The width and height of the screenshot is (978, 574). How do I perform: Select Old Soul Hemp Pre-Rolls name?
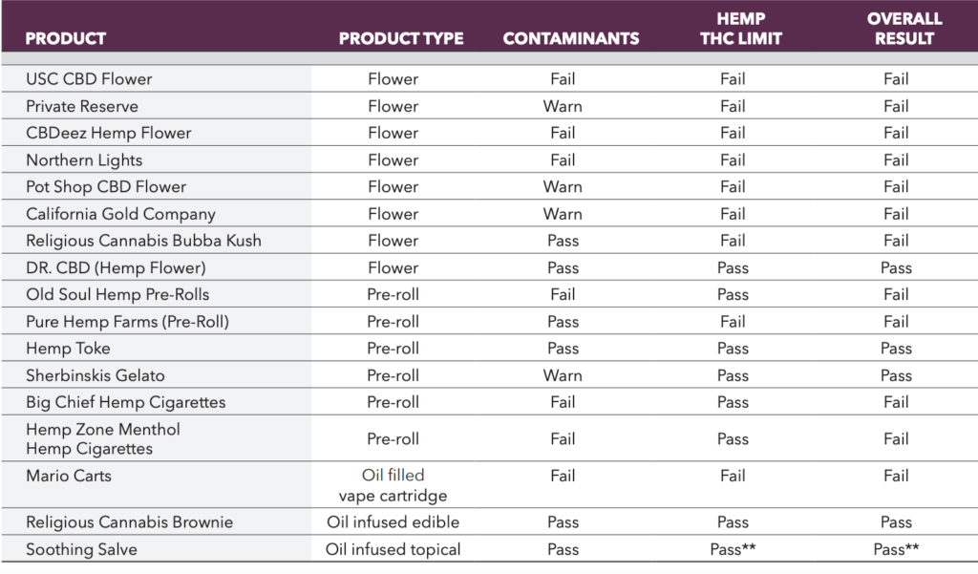pos(117,294)
